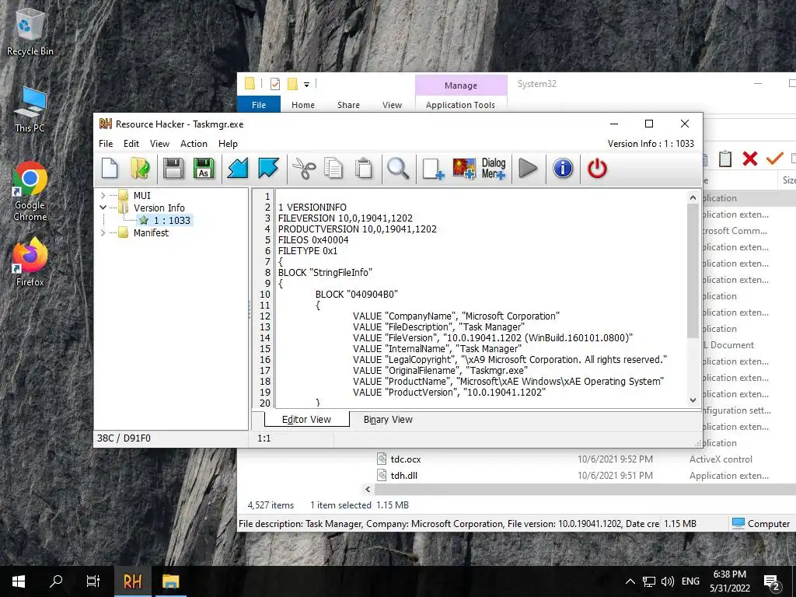Click Explorer's horizontal scroll left arrow
This screenshot has height=597, width=796.
point(368,490)
